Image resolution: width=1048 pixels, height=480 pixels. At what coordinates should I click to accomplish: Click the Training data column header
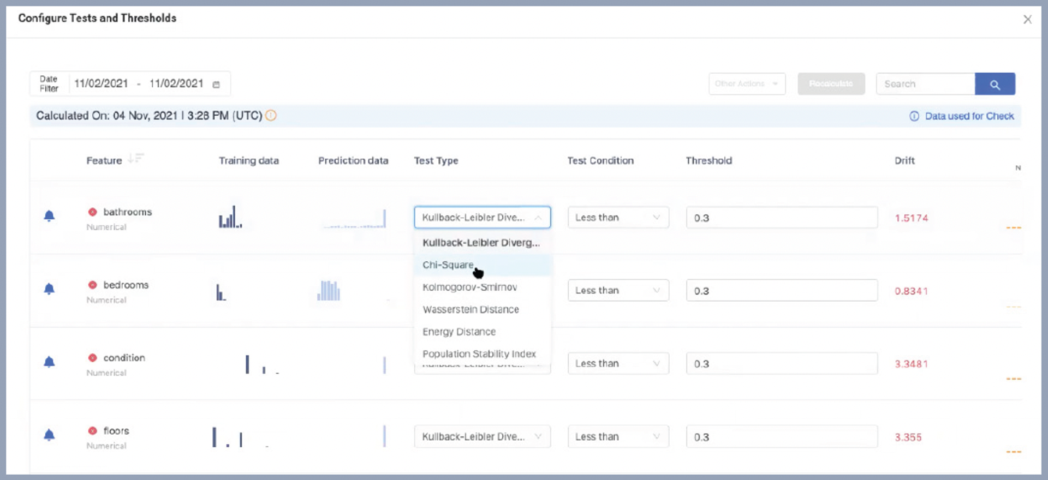click(x=249, y=160)
